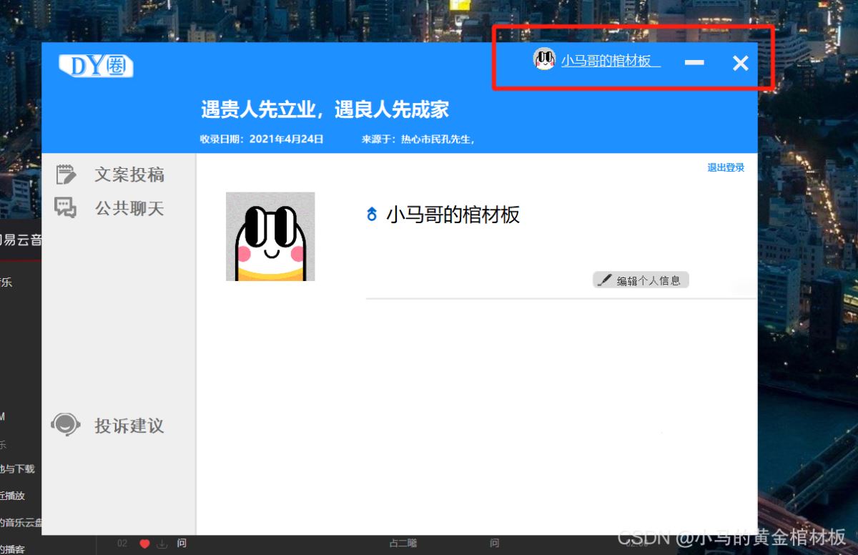Toggle lyrics display in the playback bar

[x=182, y=543]
